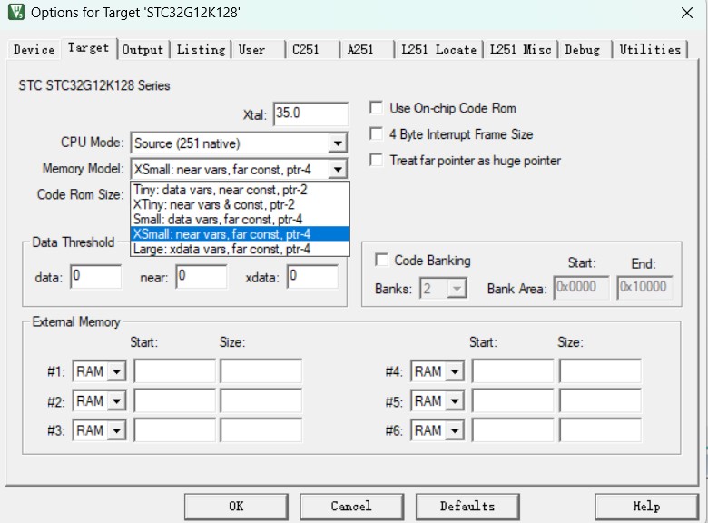Go to the Listing tab
The image size is (708, 523).
[x=201, y=49]
